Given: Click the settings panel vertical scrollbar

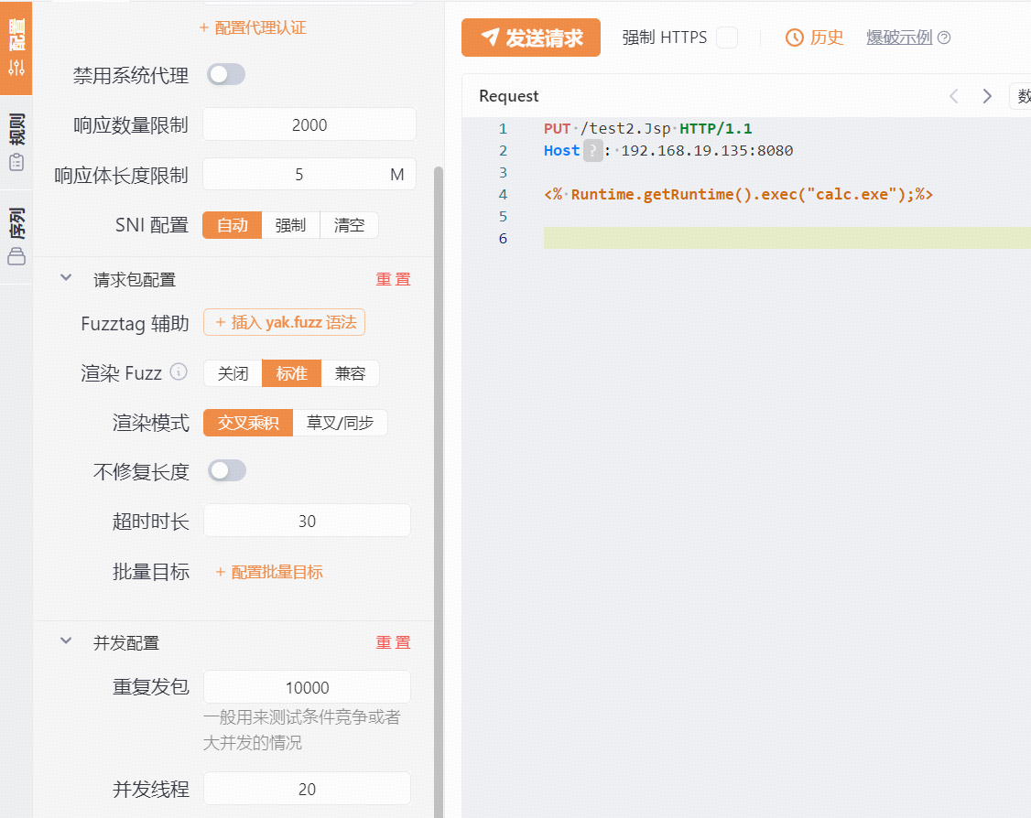Looking at the screenshot, I should [438, 457].
